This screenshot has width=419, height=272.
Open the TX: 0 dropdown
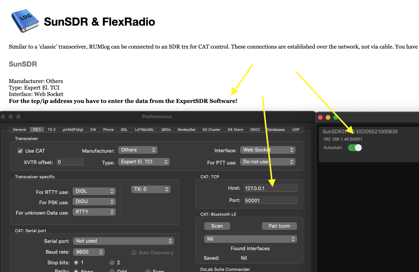(151, 189)
